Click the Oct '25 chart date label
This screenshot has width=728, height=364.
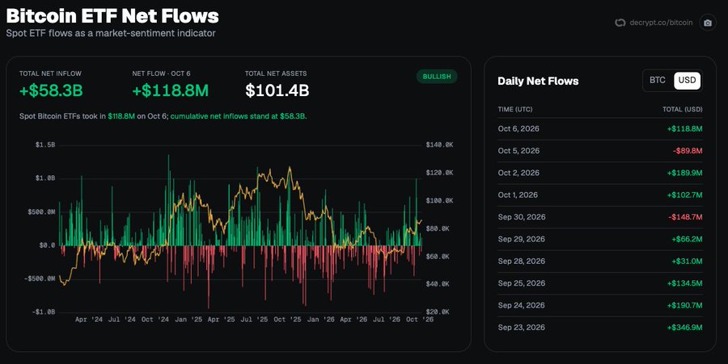(x=287, y=320)
